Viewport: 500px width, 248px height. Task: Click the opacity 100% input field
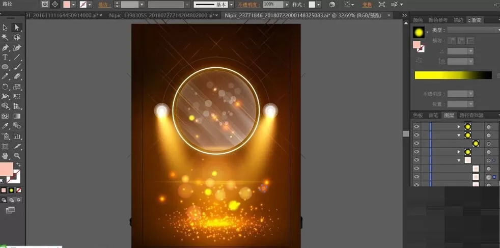point(273,5)
